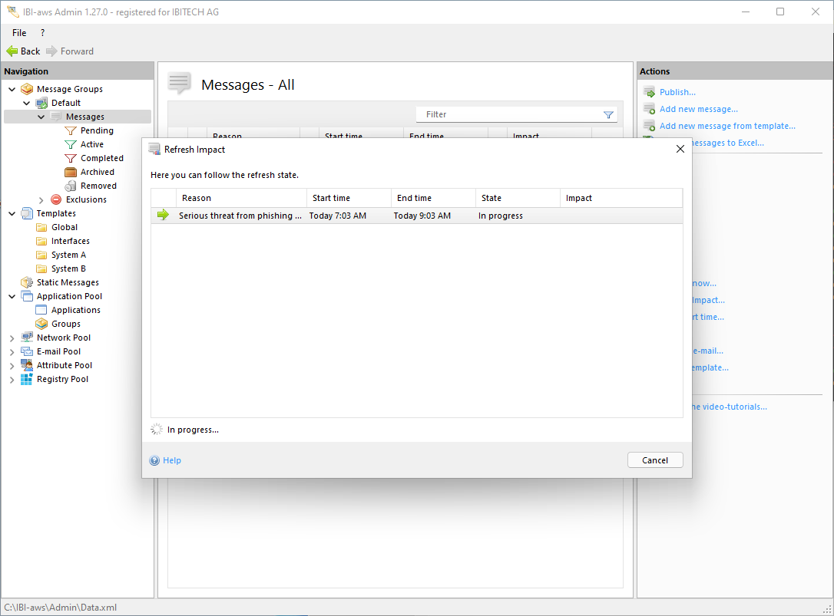834x616 pixels.
Task: Click the Attribute Pool icon
Action: (27, 365)
